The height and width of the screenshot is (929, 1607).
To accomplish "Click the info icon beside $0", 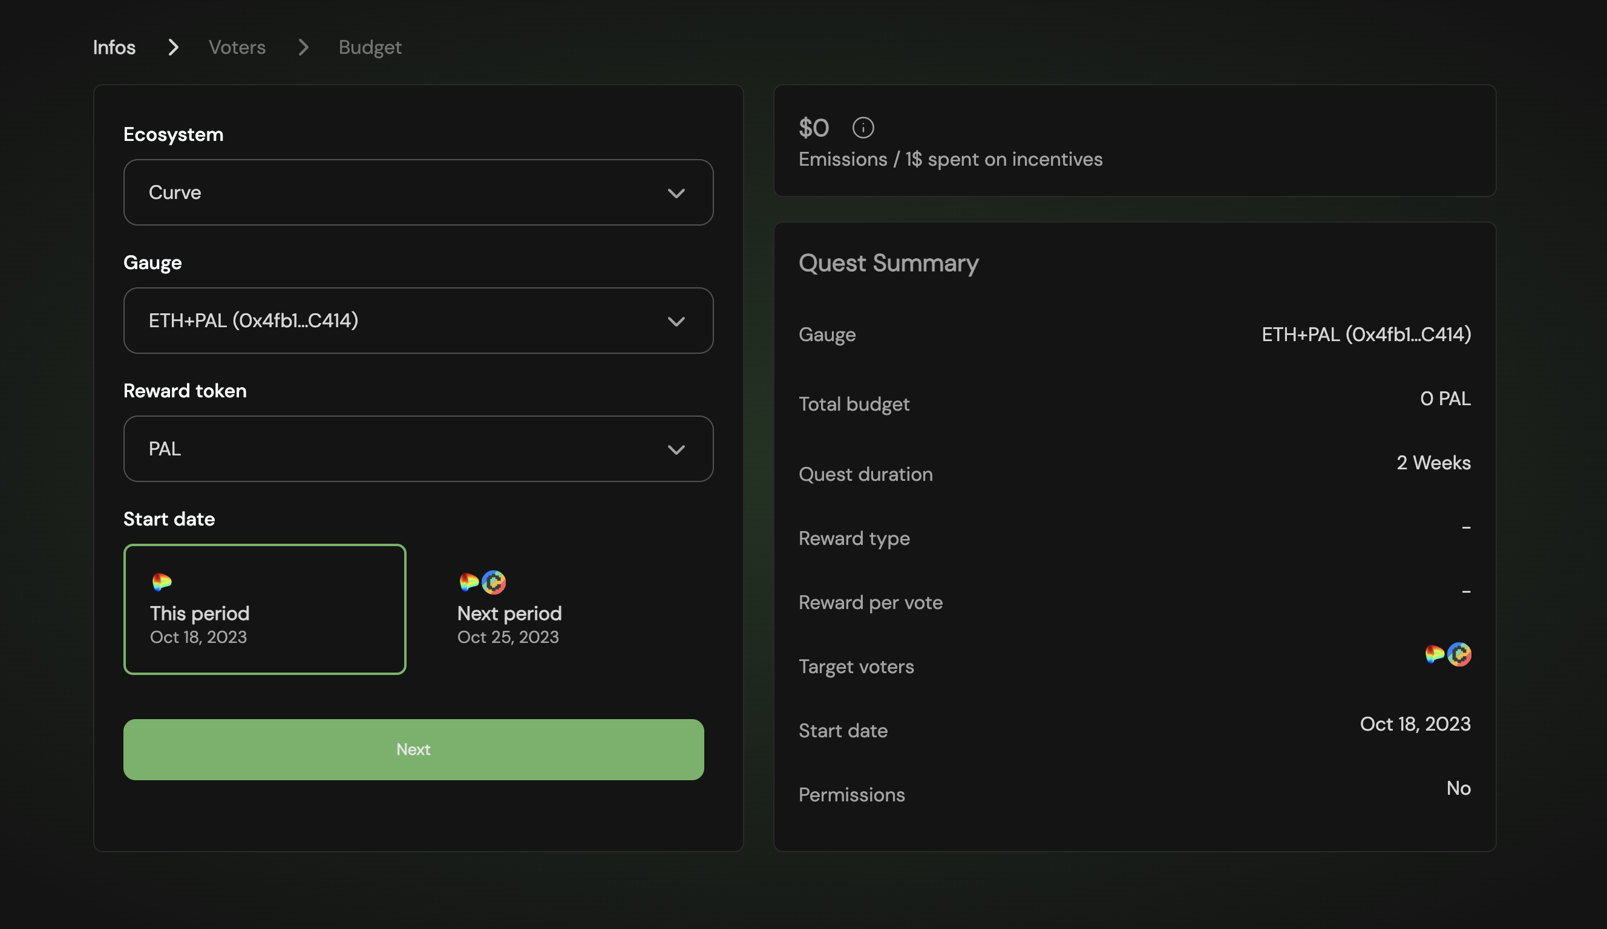I will click(863, 128).
